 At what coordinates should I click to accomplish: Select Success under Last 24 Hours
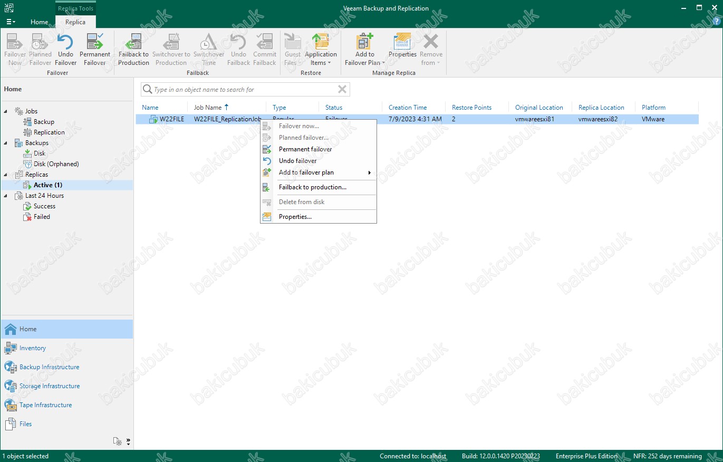[44, 206]
